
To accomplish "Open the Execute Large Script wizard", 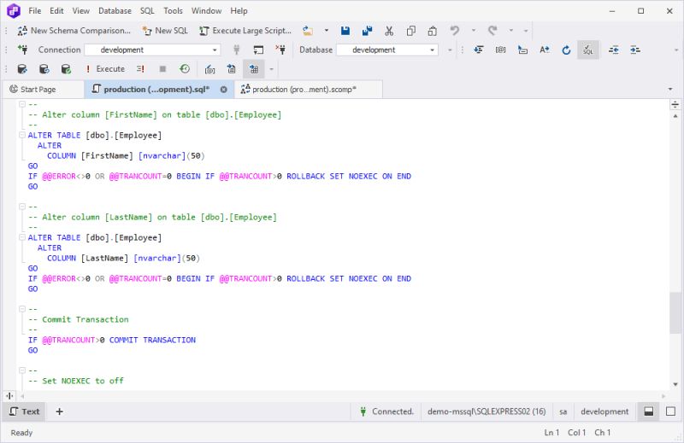I will tap(245, 31).
